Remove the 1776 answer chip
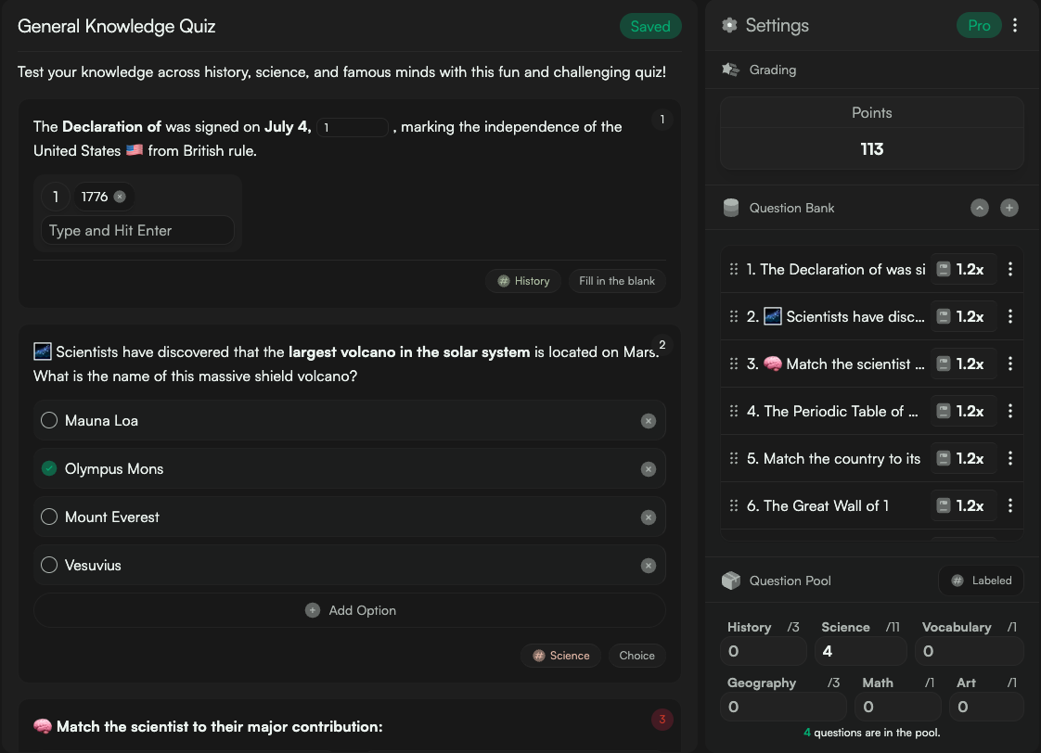Viewport: 1041px width, 753px height. (120, 197)
